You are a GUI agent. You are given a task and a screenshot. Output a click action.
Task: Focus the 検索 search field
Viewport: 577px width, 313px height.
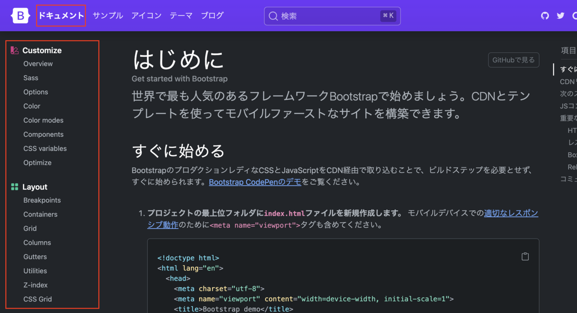pyautogui.click(x=332, y=16)
